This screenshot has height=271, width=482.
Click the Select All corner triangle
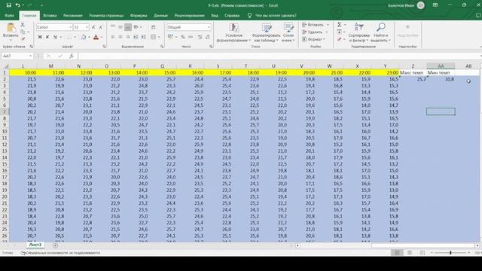[6, 66]
